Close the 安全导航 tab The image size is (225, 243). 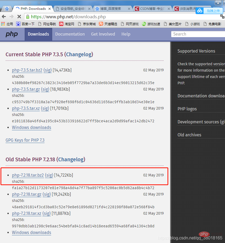[89, 8]
